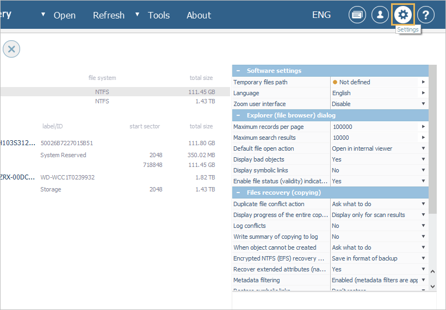Viewport: 446px width, 310px height.
Task: Click the Temporary files path label
Action: pyautogui.click(x=261, y=82)
